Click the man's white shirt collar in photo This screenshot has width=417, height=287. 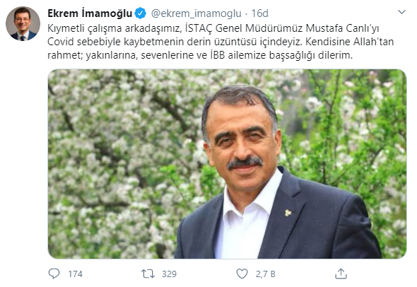(x=250, y=197)
